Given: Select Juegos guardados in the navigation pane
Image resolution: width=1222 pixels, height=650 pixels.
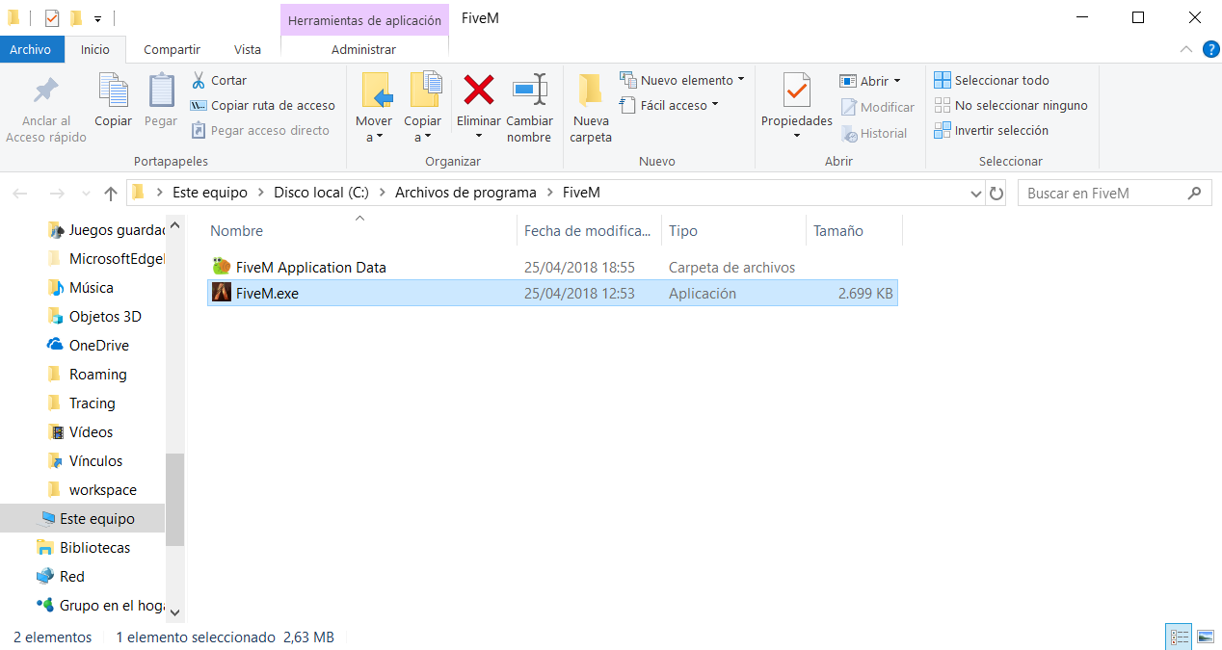Looking at the screenshot, I should click(x=106, y=230).
